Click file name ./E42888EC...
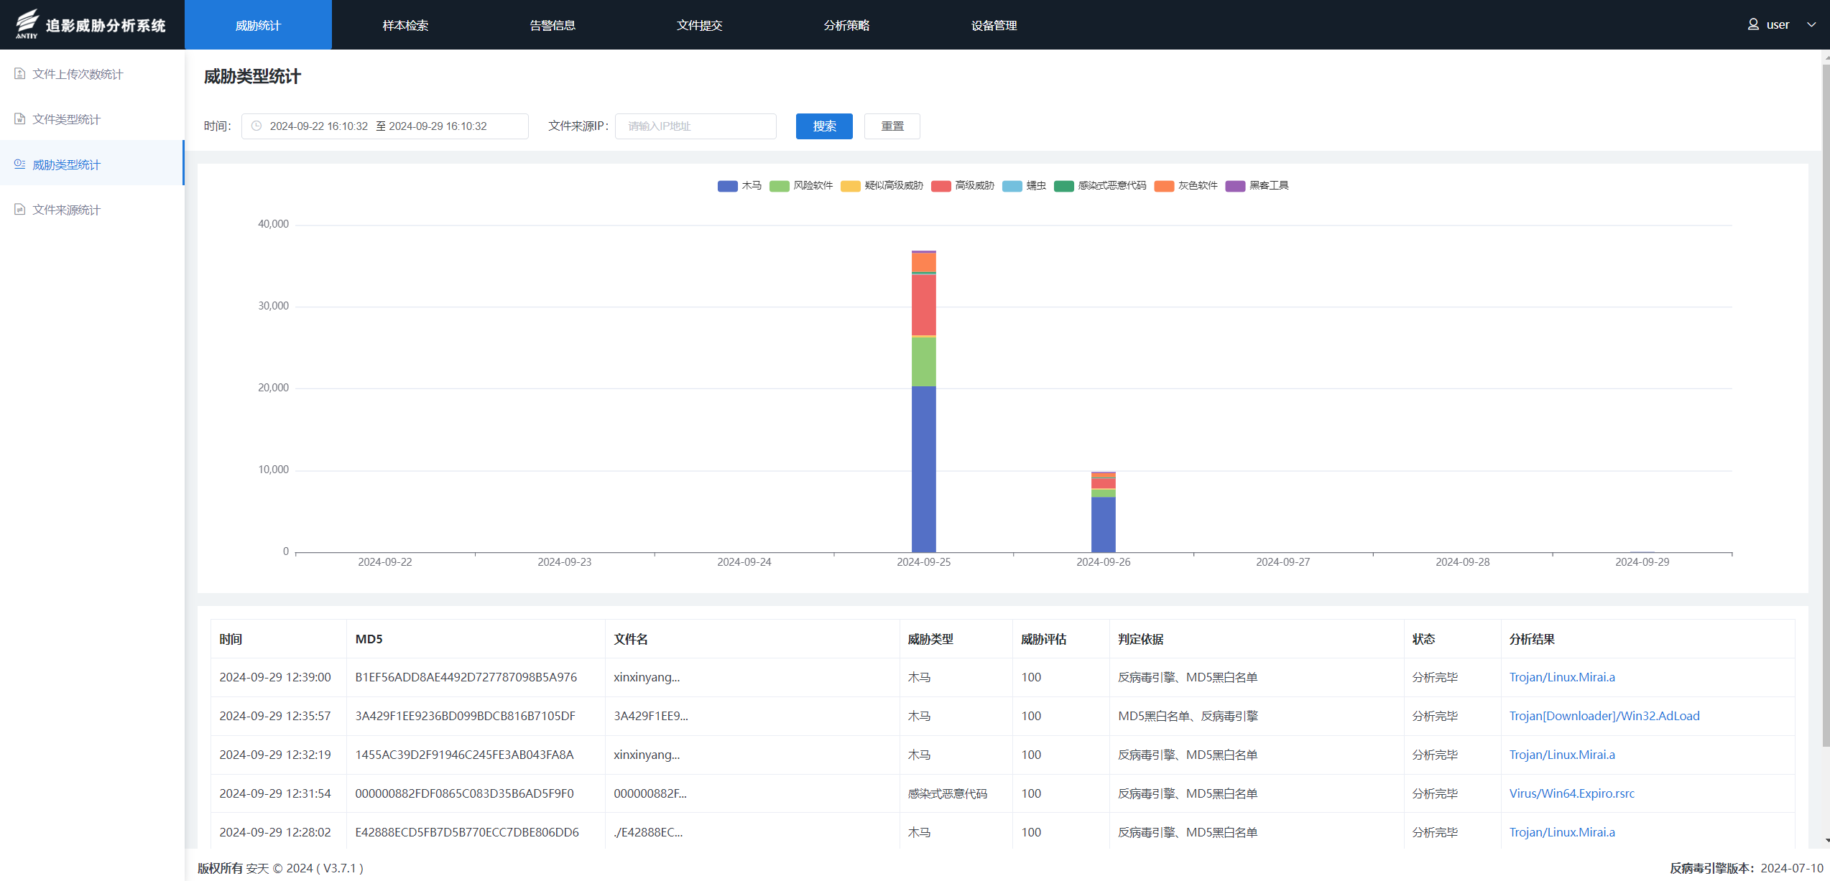This screenshot has height=881, width=1830. [648, 832]
